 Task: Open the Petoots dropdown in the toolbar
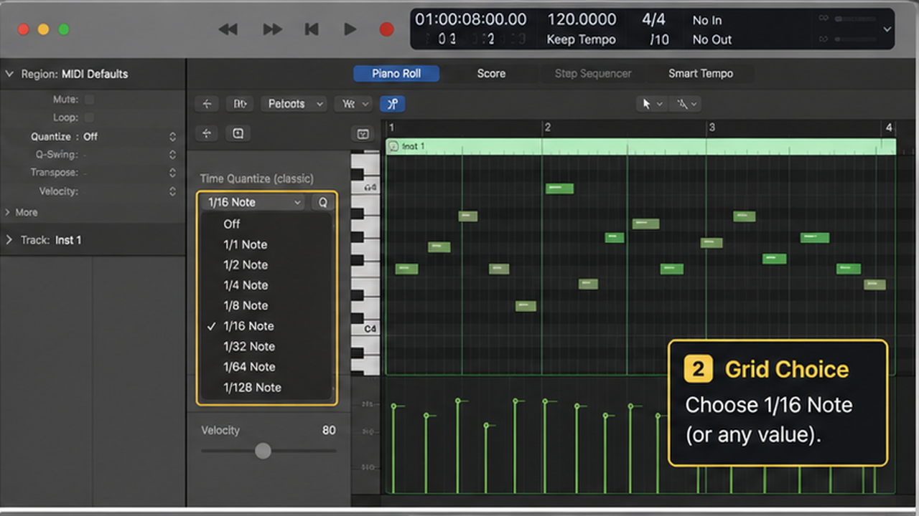click(294, 104)
